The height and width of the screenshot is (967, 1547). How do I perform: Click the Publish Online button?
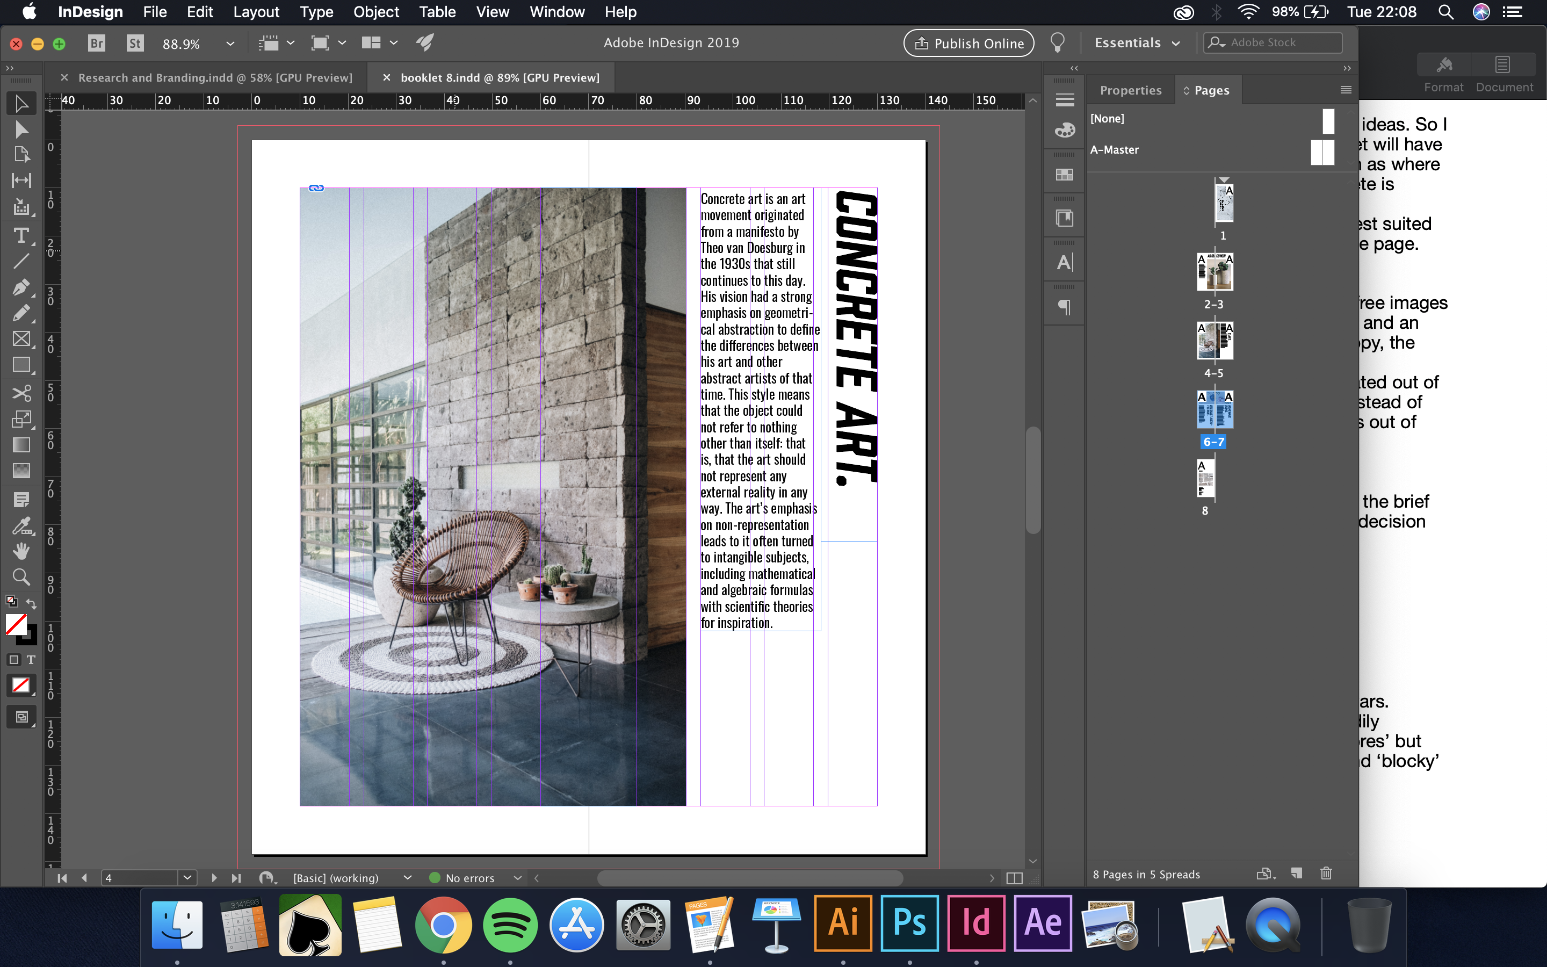click(968, 43)
